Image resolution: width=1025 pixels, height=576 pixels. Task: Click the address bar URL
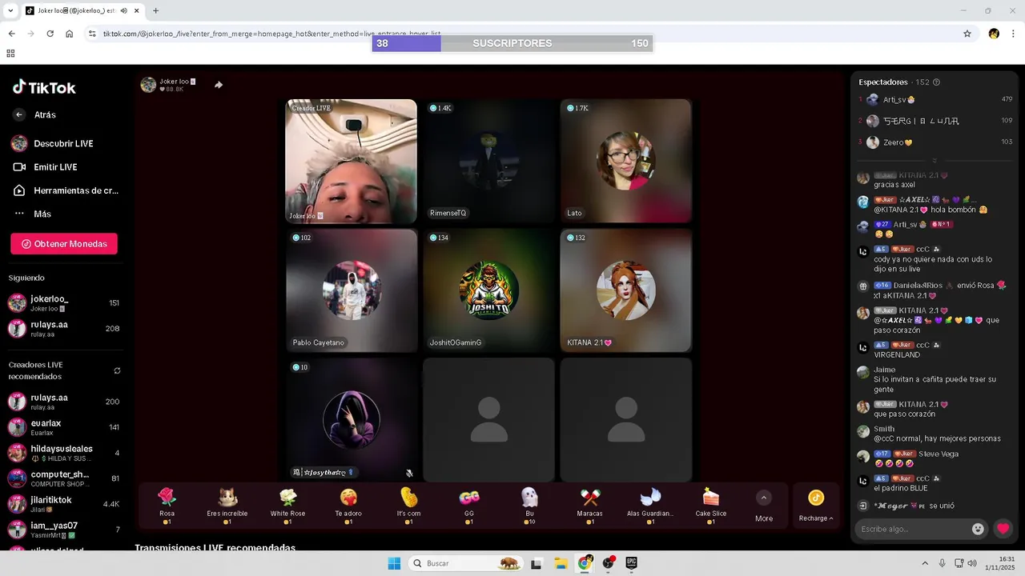272,34
